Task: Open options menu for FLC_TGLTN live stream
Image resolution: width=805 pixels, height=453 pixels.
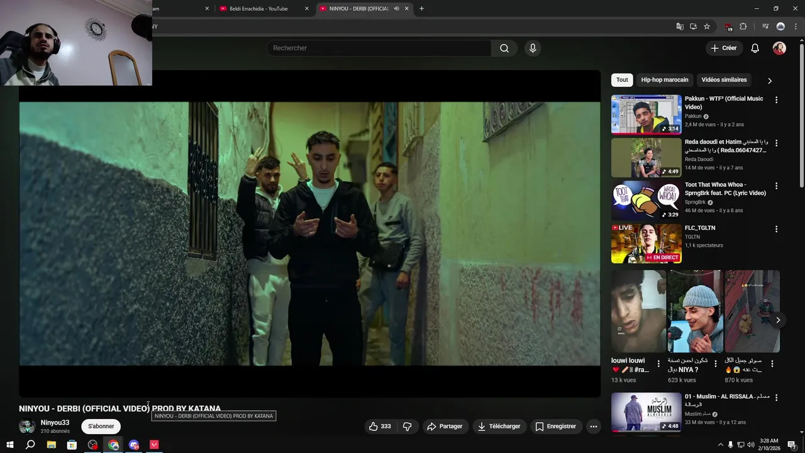Action: (776, 229)
